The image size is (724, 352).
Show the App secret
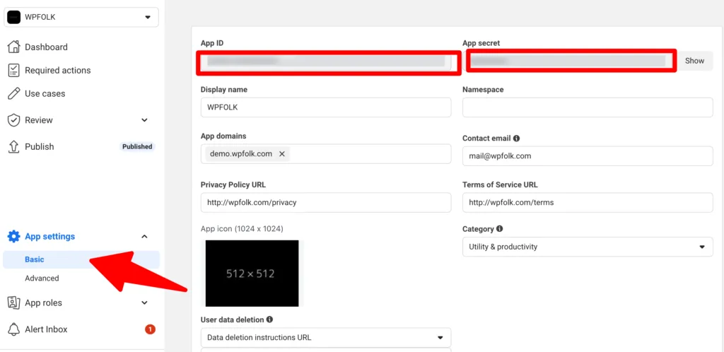[694, 61]
